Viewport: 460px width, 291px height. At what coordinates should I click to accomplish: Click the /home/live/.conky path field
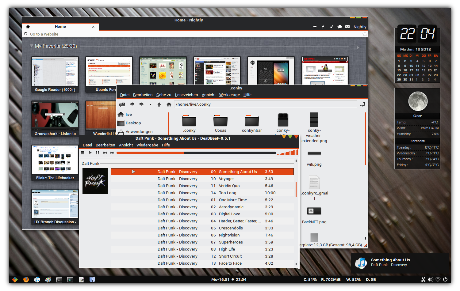point(266,104)
